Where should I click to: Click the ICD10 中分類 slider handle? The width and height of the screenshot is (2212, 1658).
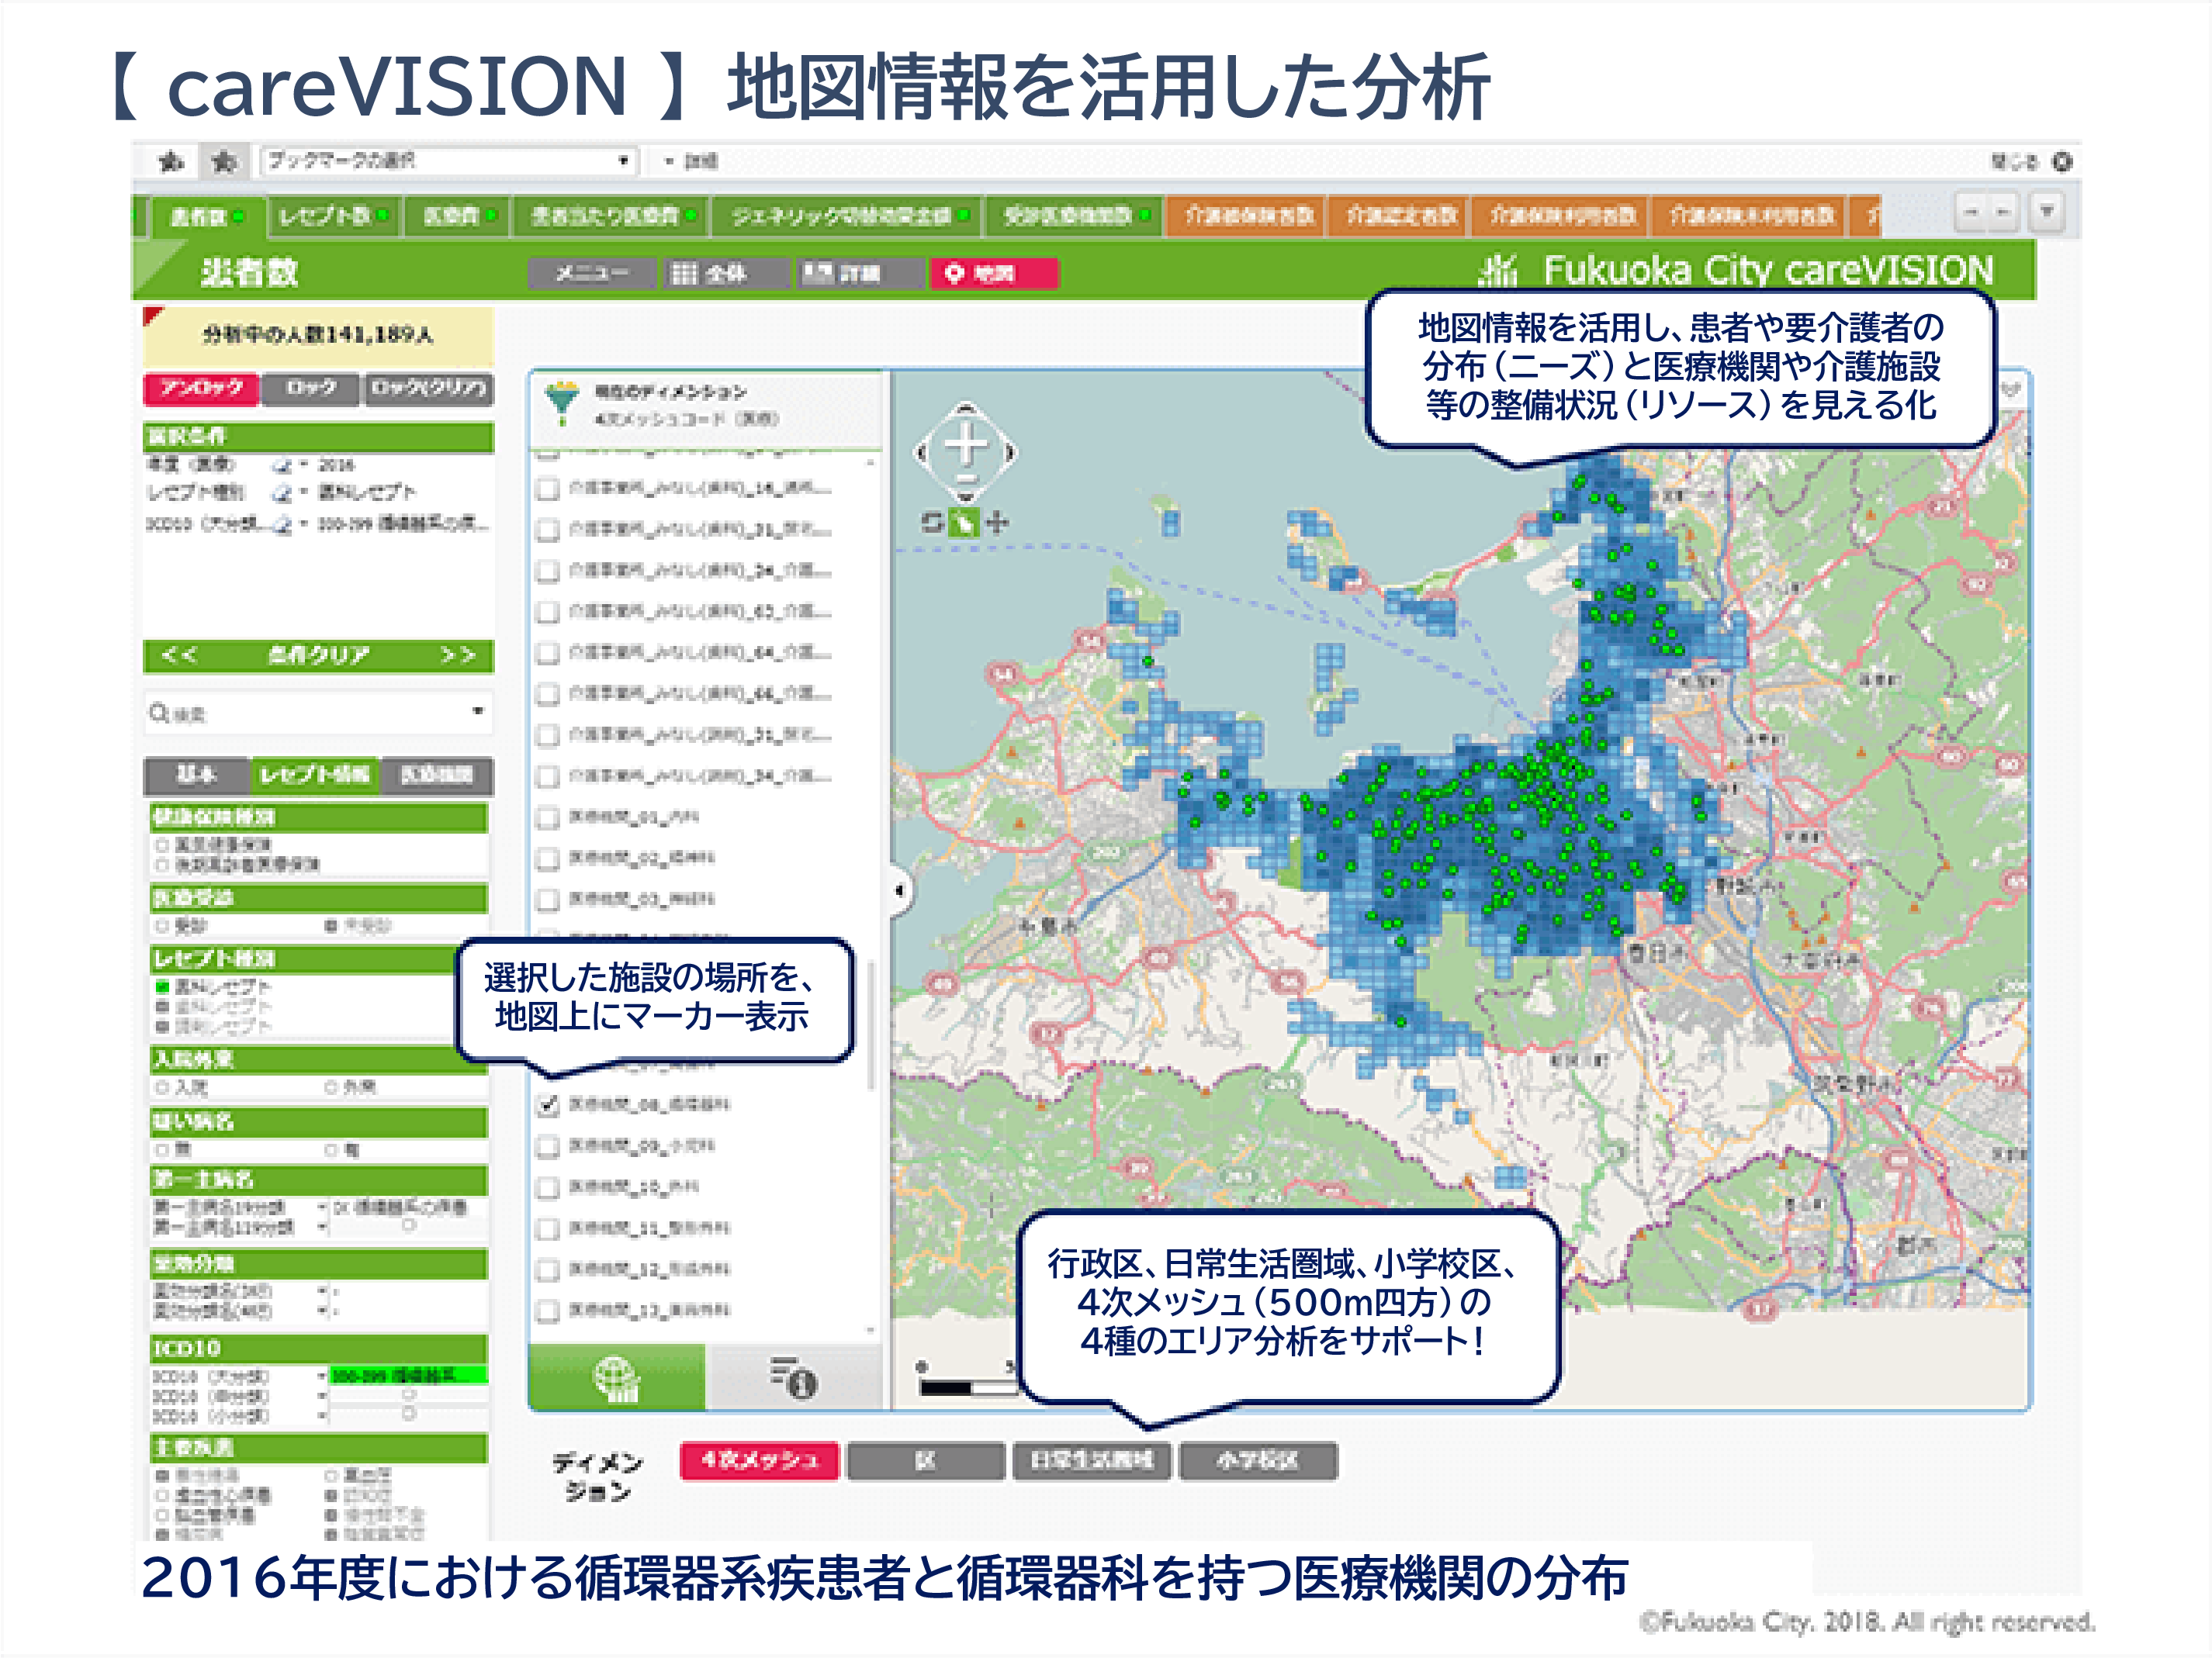pos(408,1394)
